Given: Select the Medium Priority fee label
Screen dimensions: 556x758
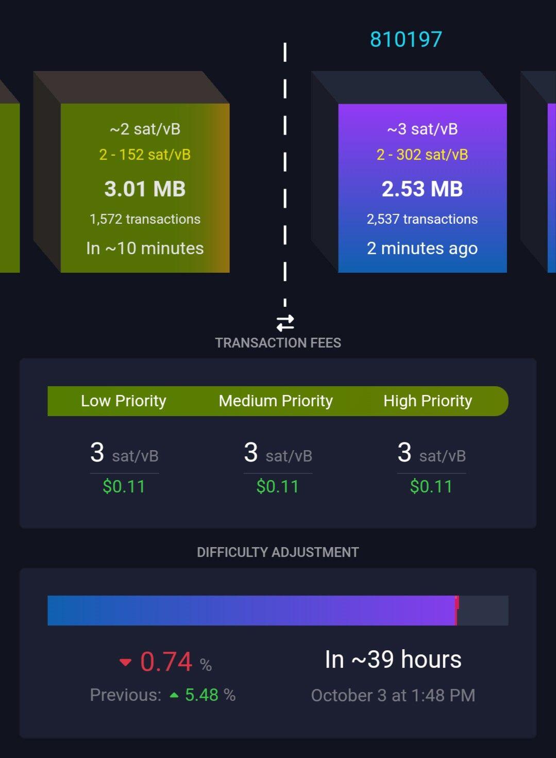Looking at the screenshot, I should 276,401.
